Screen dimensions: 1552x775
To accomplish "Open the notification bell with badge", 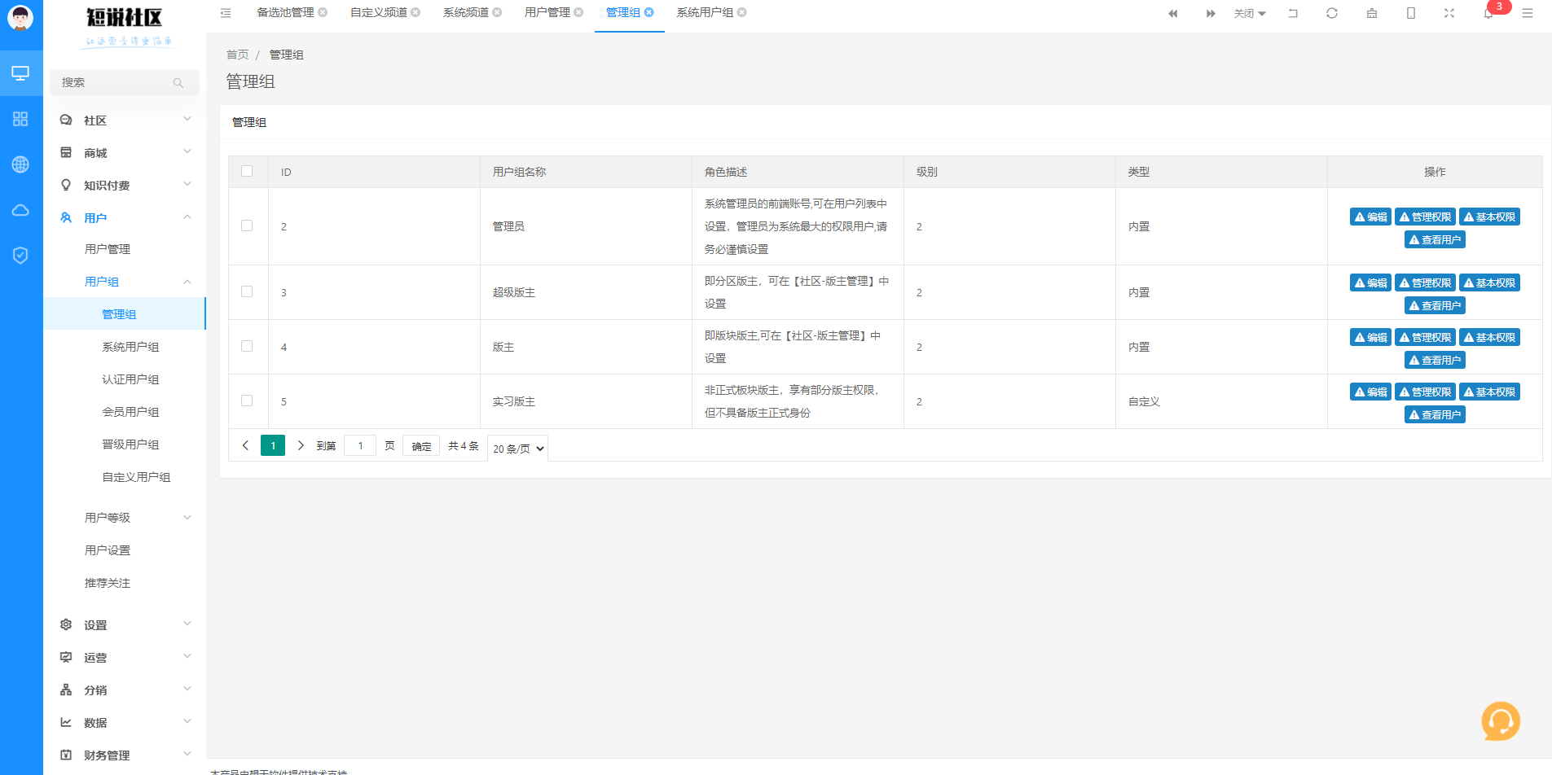I will point(1488,13).
